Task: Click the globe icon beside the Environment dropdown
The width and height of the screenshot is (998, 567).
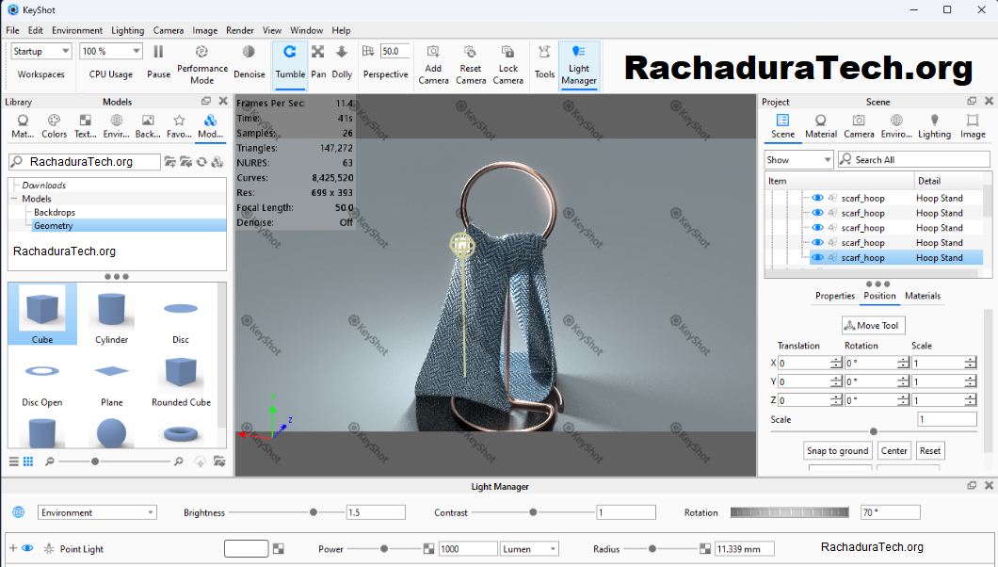Action: [19, 512]
